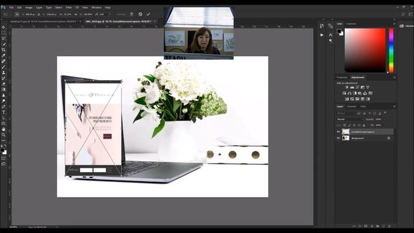Open the Image menu
Viewport: 414px width, 233px height.
click(28, 7)
